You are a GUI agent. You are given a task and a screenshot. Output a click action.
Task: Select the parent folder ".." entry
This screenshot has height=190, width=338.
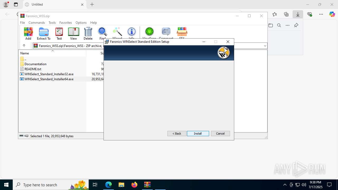23,59
